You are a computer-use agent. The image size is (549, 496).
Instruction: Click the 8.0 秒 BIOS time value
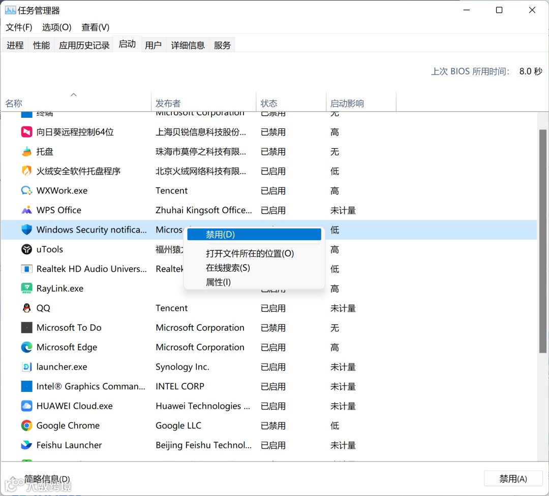[x=531, y=72]
